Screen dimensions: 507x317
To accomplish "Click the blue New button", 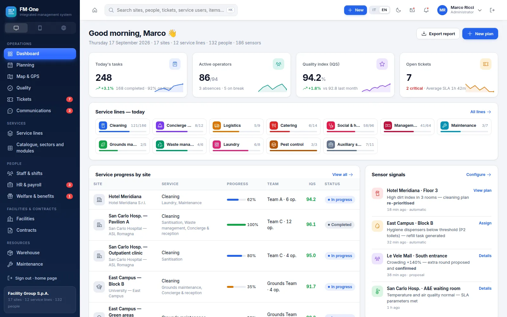I will click(356, 10).
